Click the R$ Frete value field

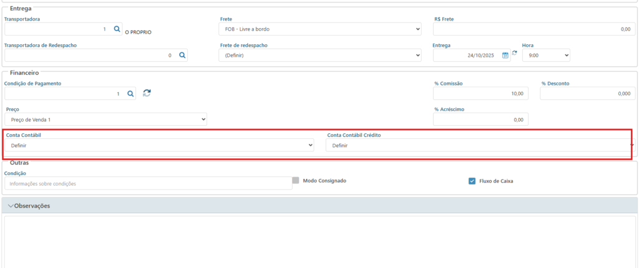coord(534,29)
